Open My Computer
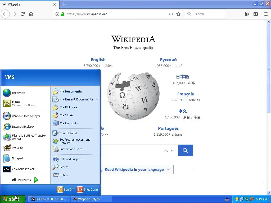 tap(75, 123)
